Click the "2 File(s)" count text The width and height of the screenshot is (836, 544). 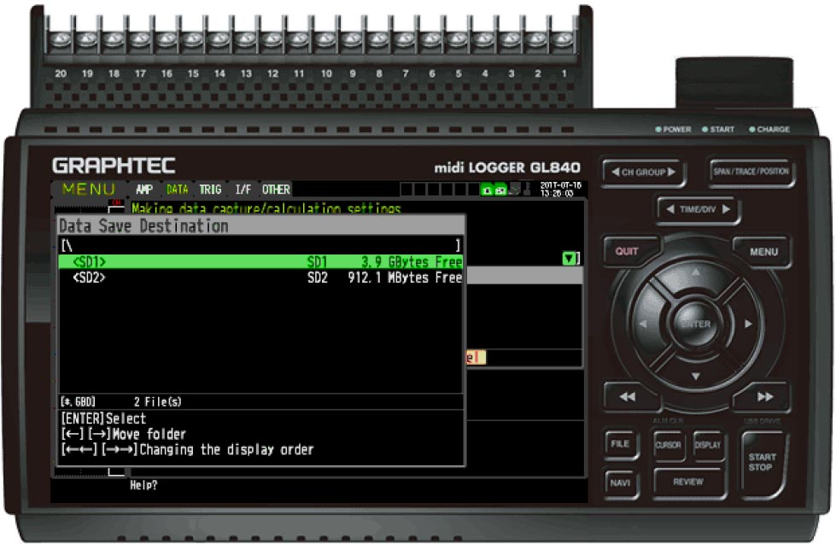[157, 401]
